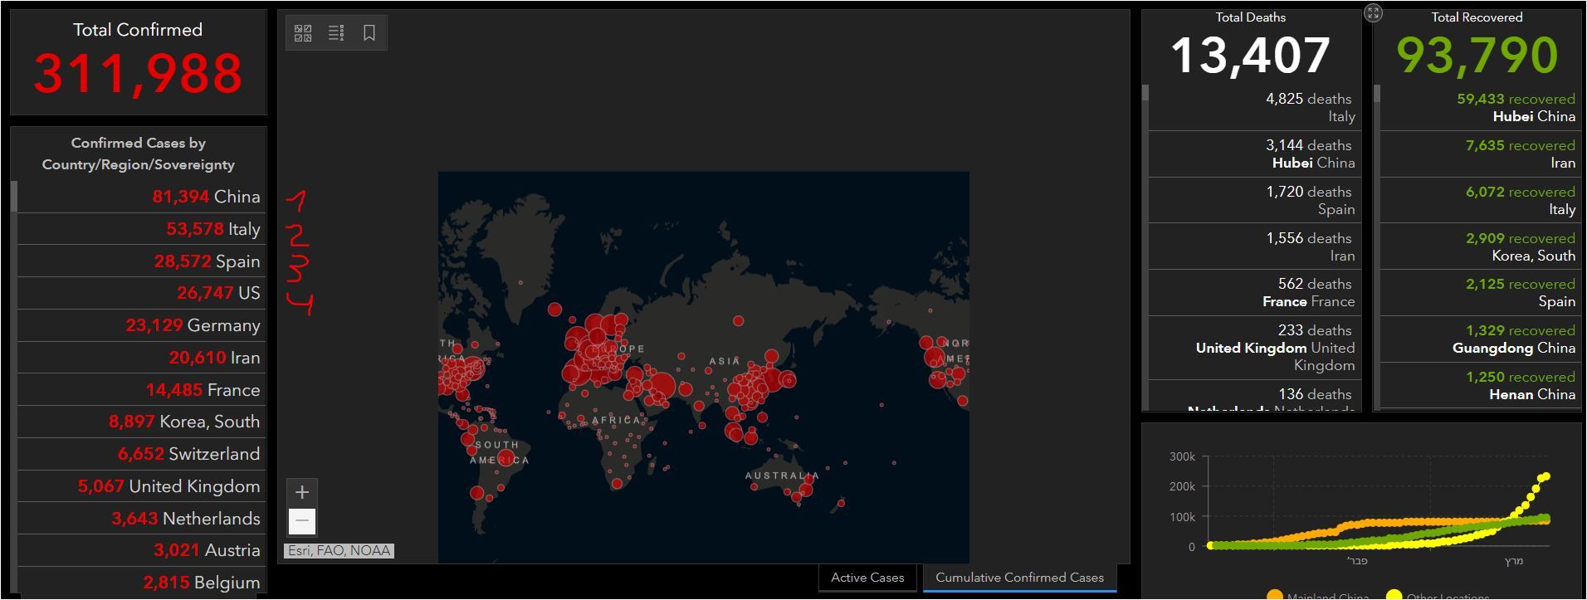Zoom out of the map

tap(302, 521)
